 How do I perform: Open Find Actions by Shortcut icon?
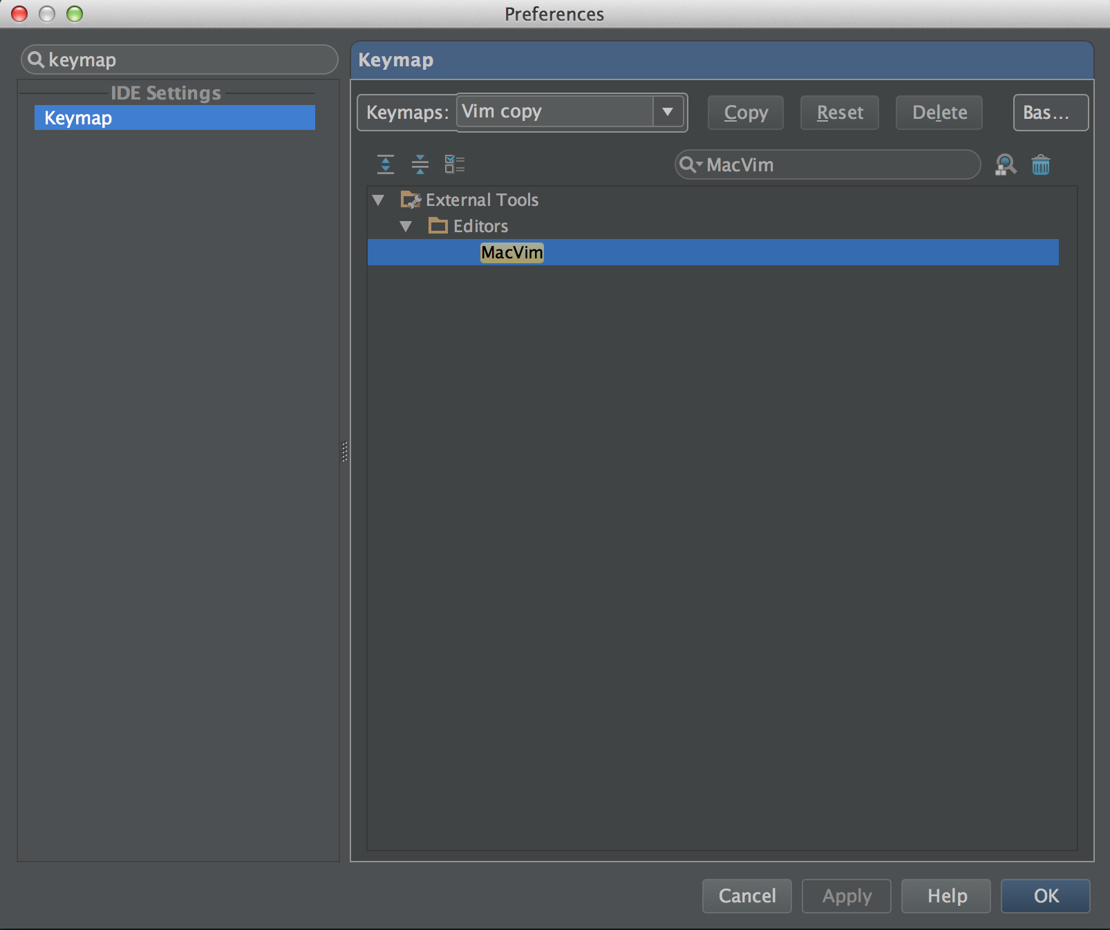[x=1006, y=164]
